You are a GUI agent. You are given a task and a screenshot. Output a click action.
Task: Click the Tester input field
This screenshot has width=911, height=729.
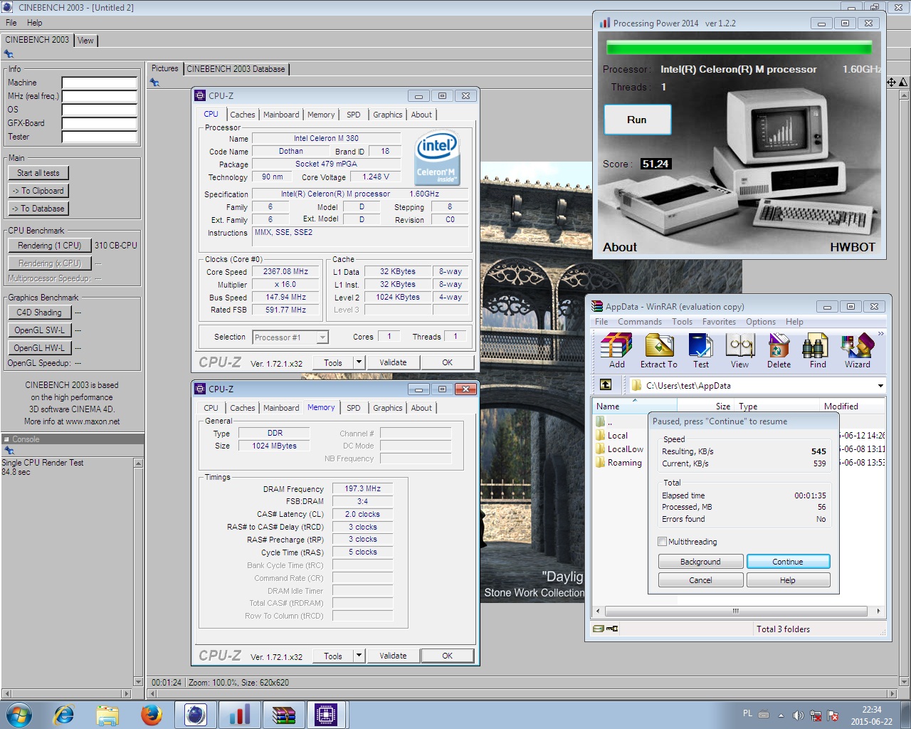(99, 137)
